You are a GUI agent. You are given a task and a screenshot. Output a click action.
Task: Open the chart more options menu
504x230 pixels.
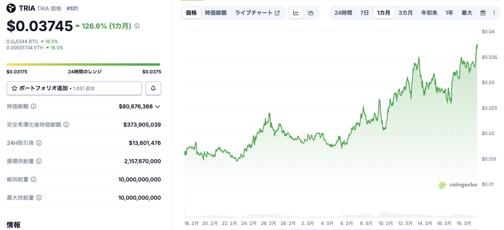[x=494, y=13]
